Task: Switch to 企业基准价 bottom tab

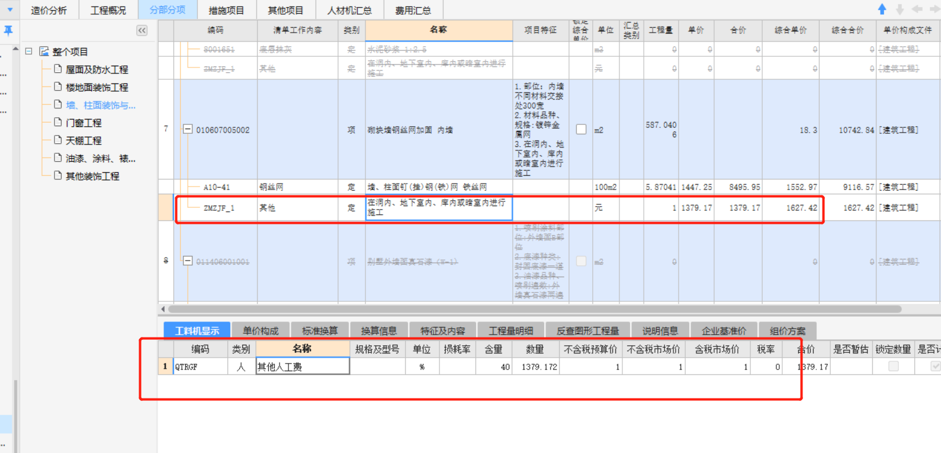Action: [724, 330]
